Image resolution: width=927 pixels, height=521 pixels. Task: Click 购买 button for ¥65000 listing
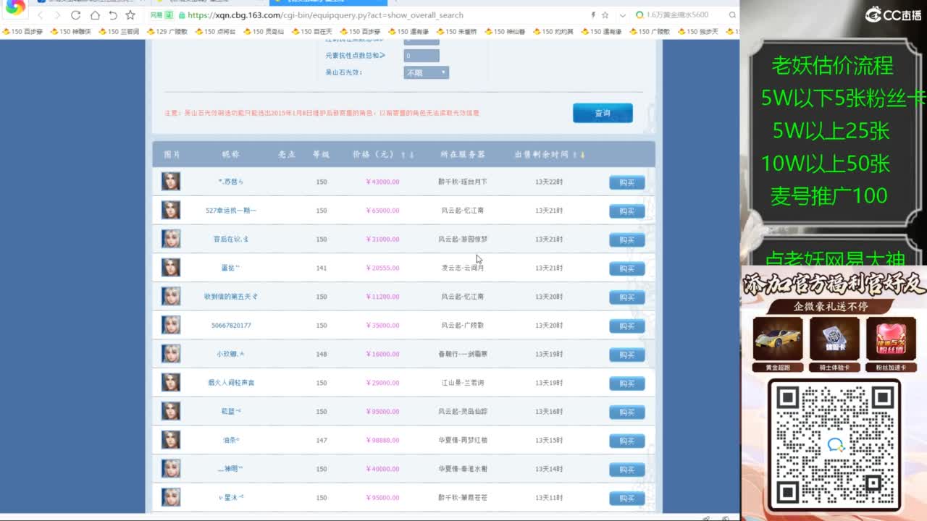pyautogui.click(x=626, y=211)
